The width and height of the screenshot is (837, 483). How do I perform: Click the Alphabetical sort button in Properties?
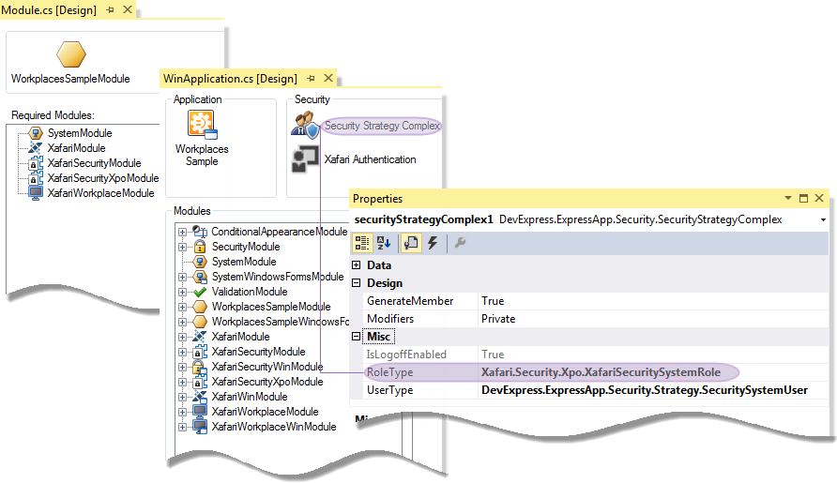pos(383,243)
